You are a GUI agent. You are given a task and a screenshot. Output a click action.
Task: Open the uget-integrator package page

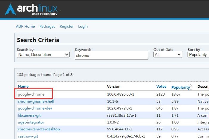(x=31, y=122)
